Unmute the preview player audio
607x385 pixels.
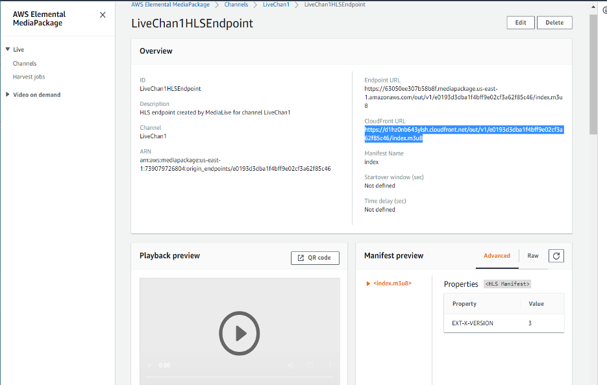pyautogui.click(x=290, y=366)
